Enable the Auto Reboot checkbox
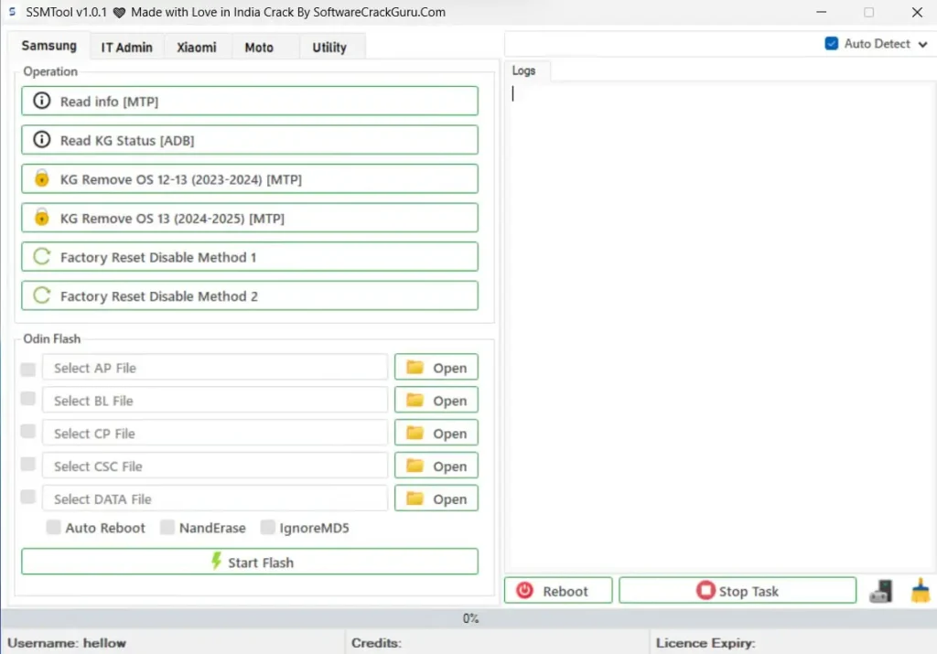937x654 pixels. 54,528
